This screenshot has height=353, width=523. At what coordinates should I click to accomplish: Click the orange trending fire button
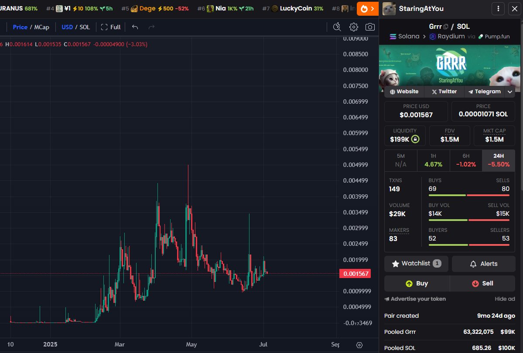click(x=368, y=9)
